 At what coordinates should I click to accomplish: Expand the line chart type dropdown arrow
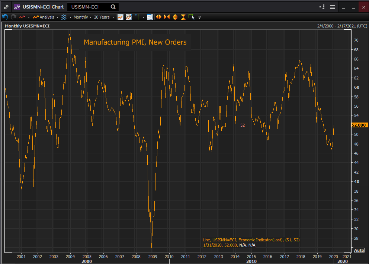pyautogui.click(x=29, y=17)
